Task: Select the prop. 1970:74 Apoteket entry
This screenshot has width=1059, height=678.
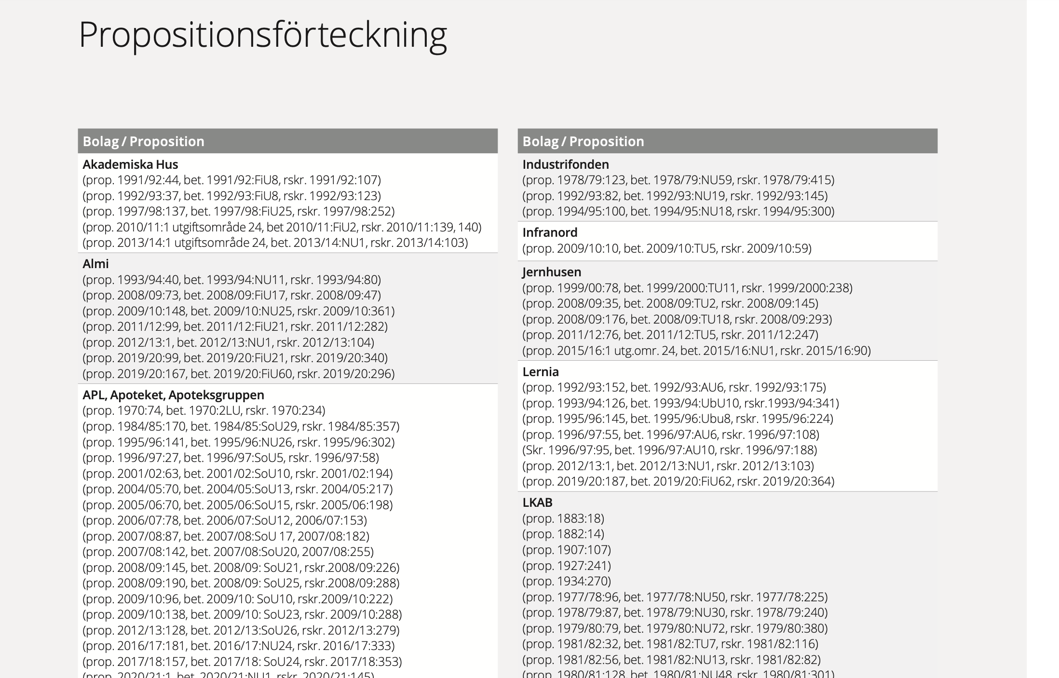Action: click(x=204, y=410)
